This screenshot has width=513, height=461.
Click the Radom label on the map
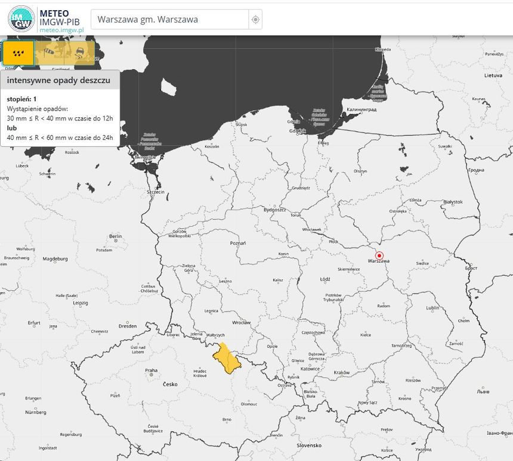(384, 306)
